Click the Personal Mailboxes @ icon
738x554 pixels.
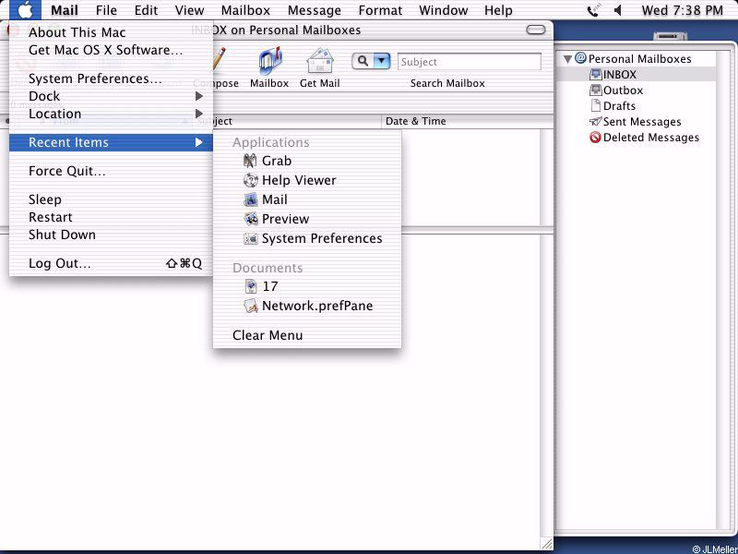581,58
